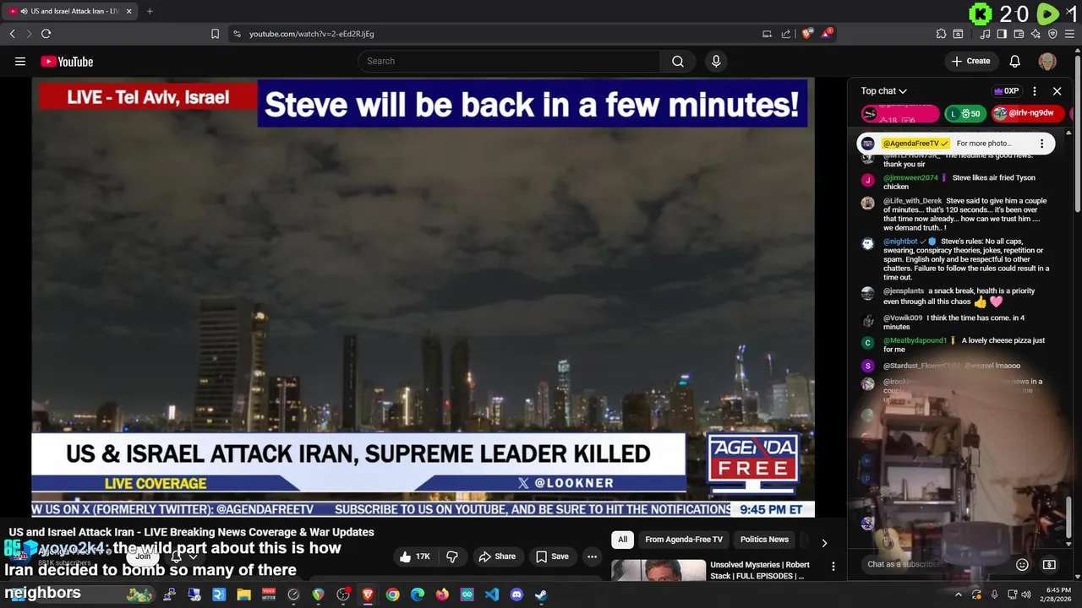Click @nightbot username in chat
The width and height of the screenshot is (1082, 608).
[902, 242]
